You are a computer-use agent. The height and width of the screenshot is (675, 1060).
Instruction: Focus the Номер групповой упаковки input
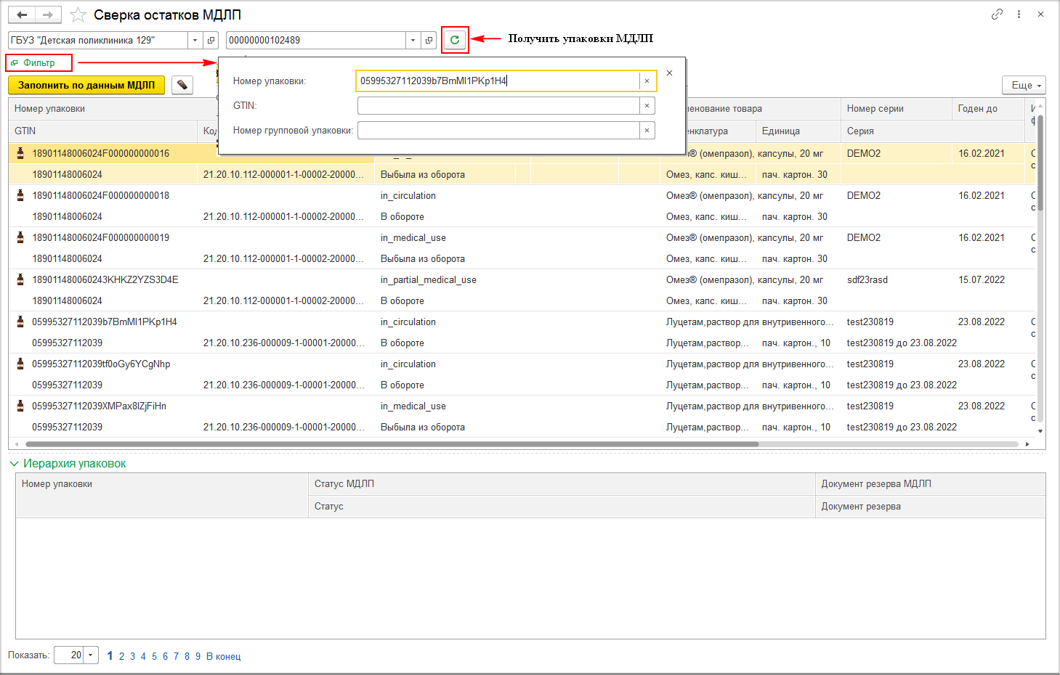click(x=498, y=131)
